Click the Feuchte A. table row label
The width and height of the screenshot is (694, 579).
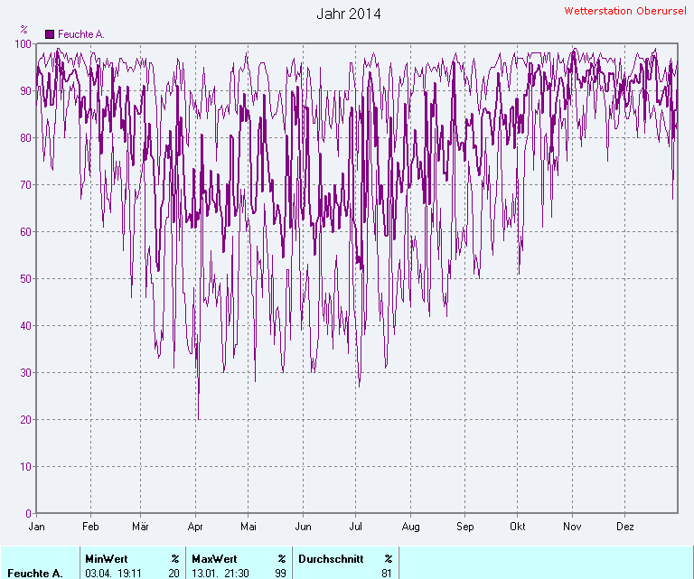pyautogui.click(x=35, y=574)
